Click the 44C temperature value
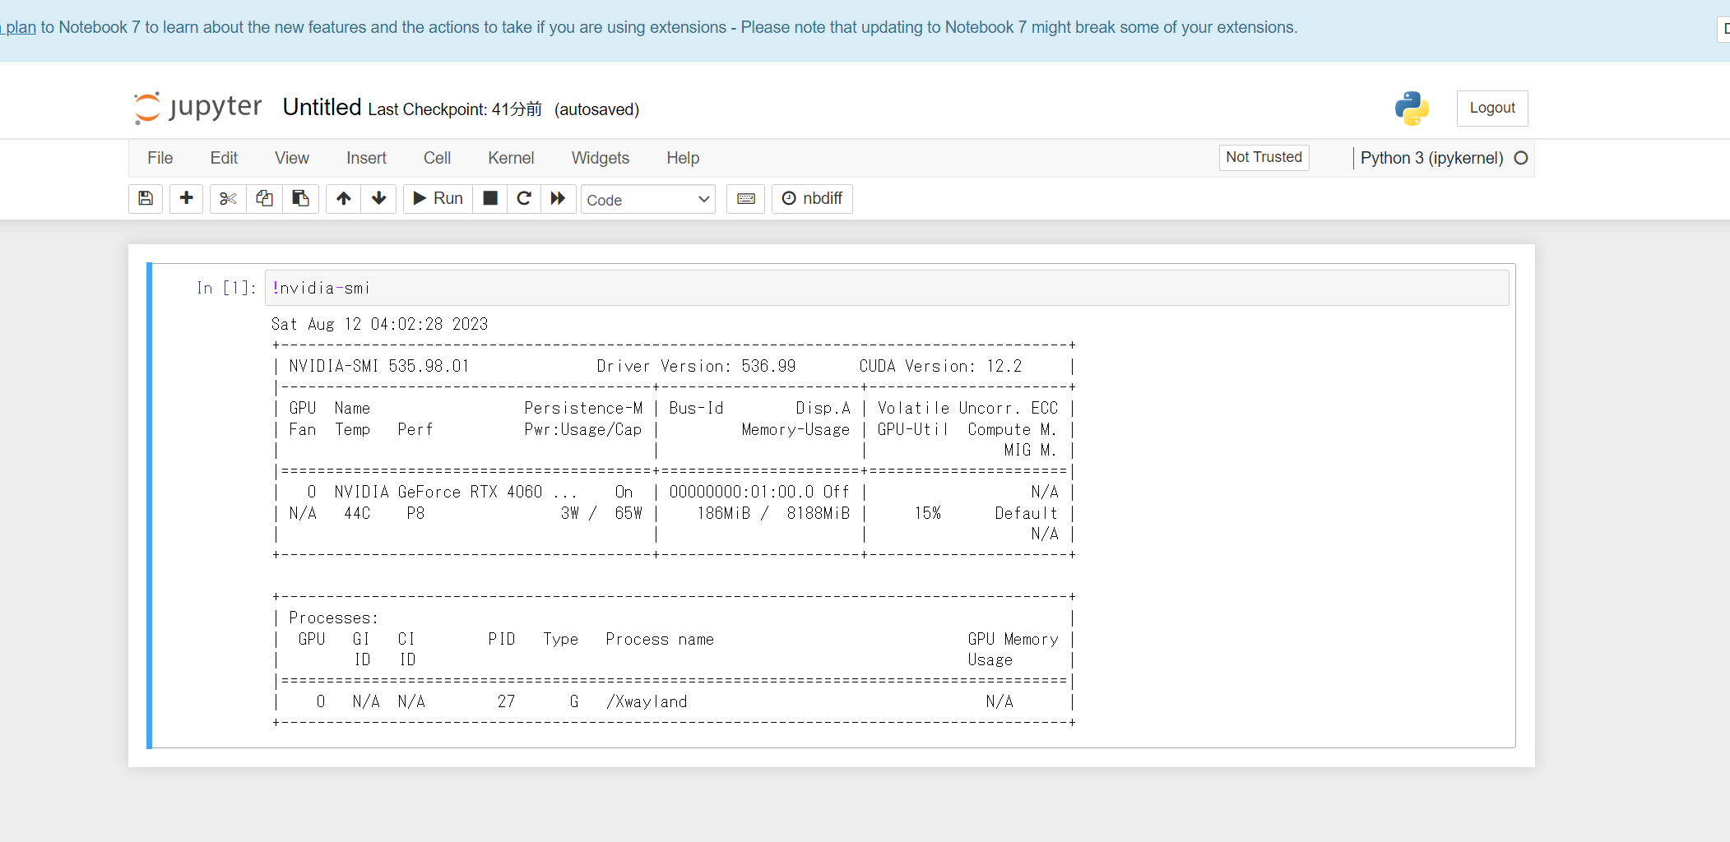 (x=357, y=513)
